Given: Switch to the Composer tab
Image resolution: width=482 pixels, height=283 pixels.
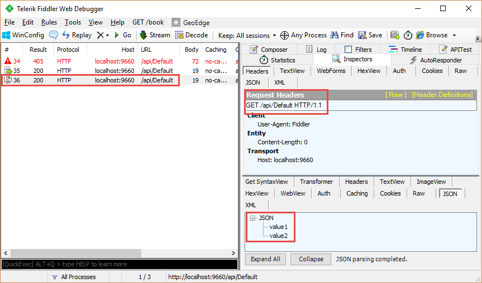Looking at the screenshot, I should tap(268, 50).
